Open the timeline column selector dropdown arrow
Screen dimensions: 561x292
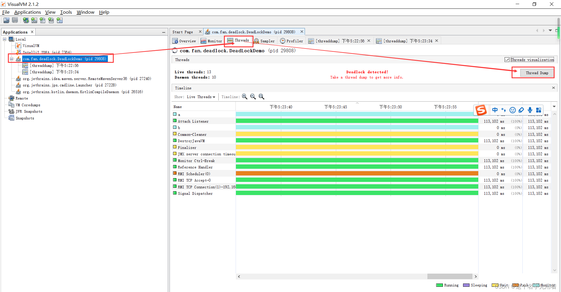pyautogui.click(x=554, y=107)
